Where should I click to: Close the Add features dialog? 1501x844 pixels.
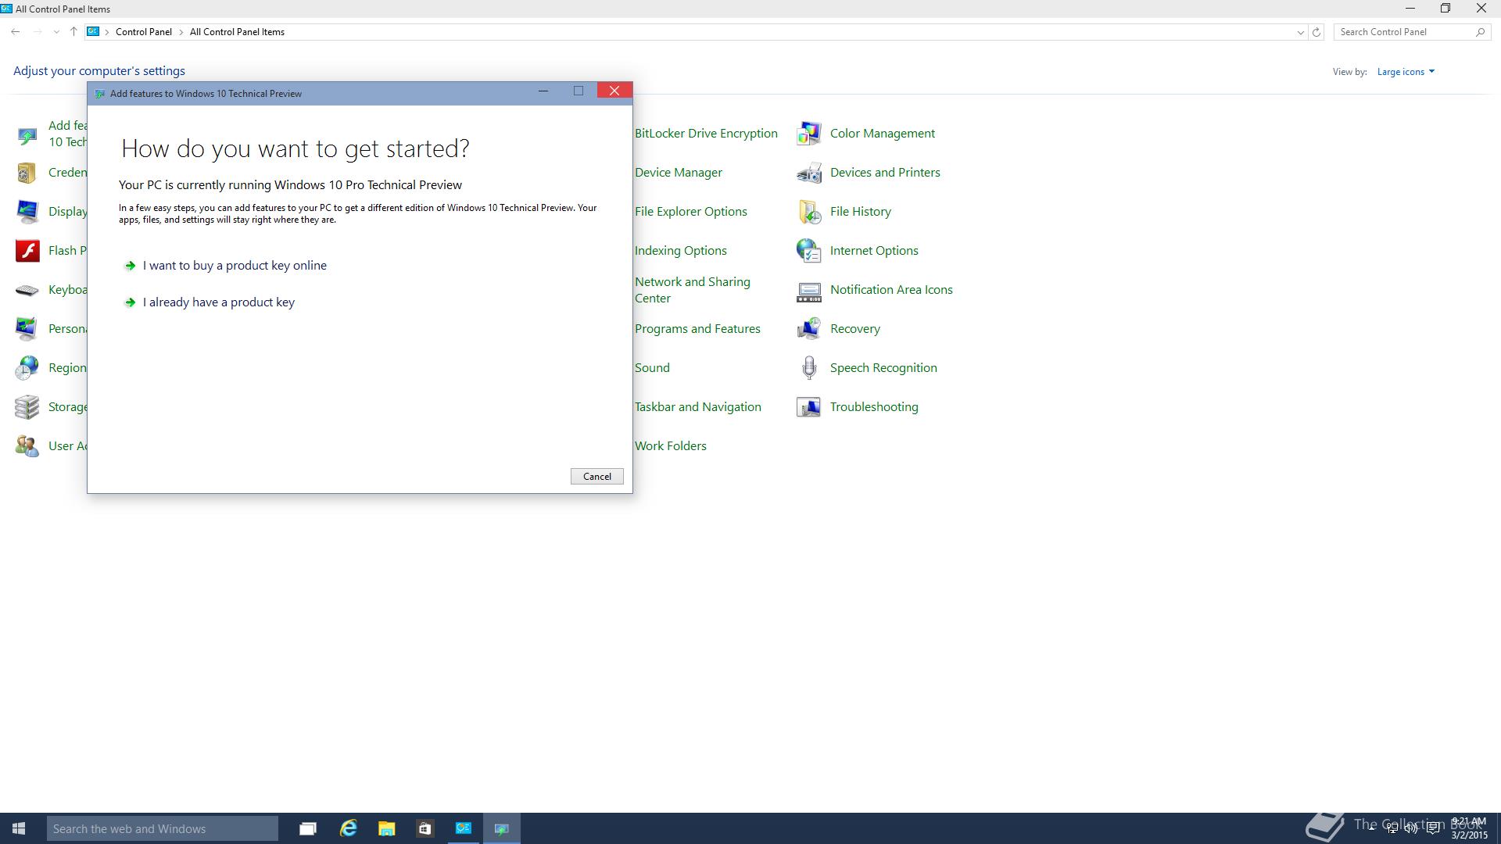click(x=614, y=91)
